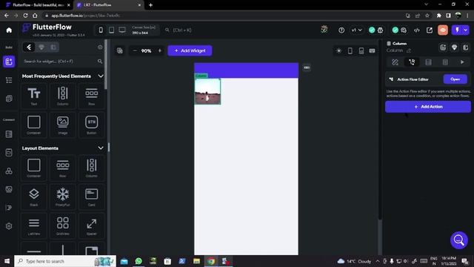This screenshot has height=267, width=474.
Task: Switch canvas to desktop device size
Action: click(122, 30)
